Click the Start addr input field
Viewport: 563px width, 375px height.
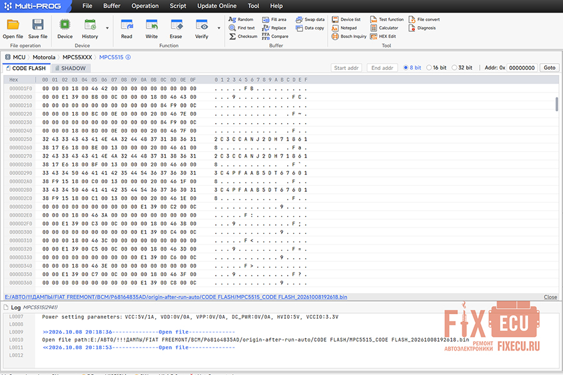[346, 68]
